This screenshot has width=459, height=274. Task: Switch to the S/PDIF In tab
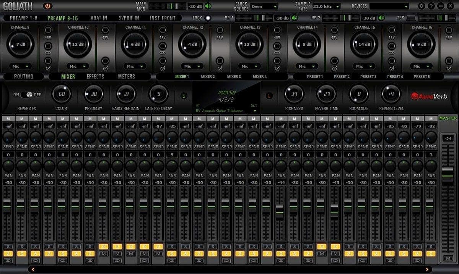click(129, 18)
